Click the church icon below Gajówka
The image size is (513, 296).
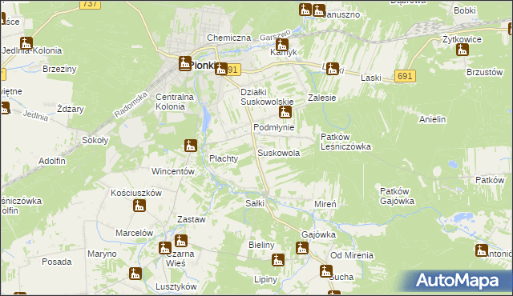302,248
